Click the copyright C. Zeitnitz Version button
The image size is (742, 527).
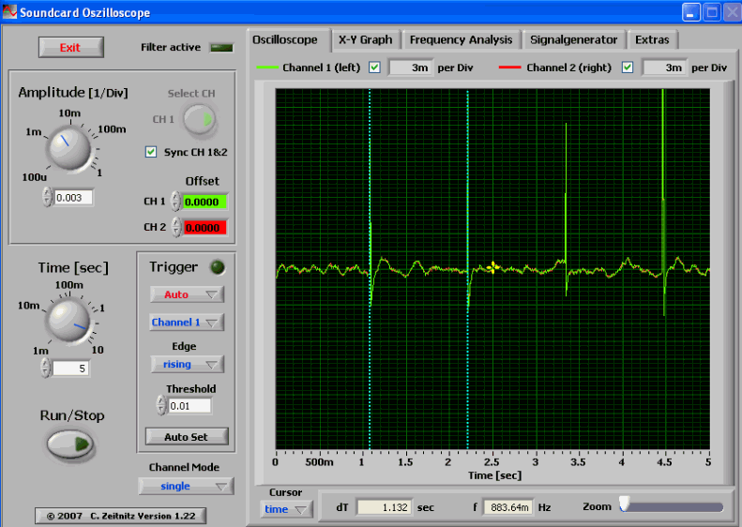point(121,516)
